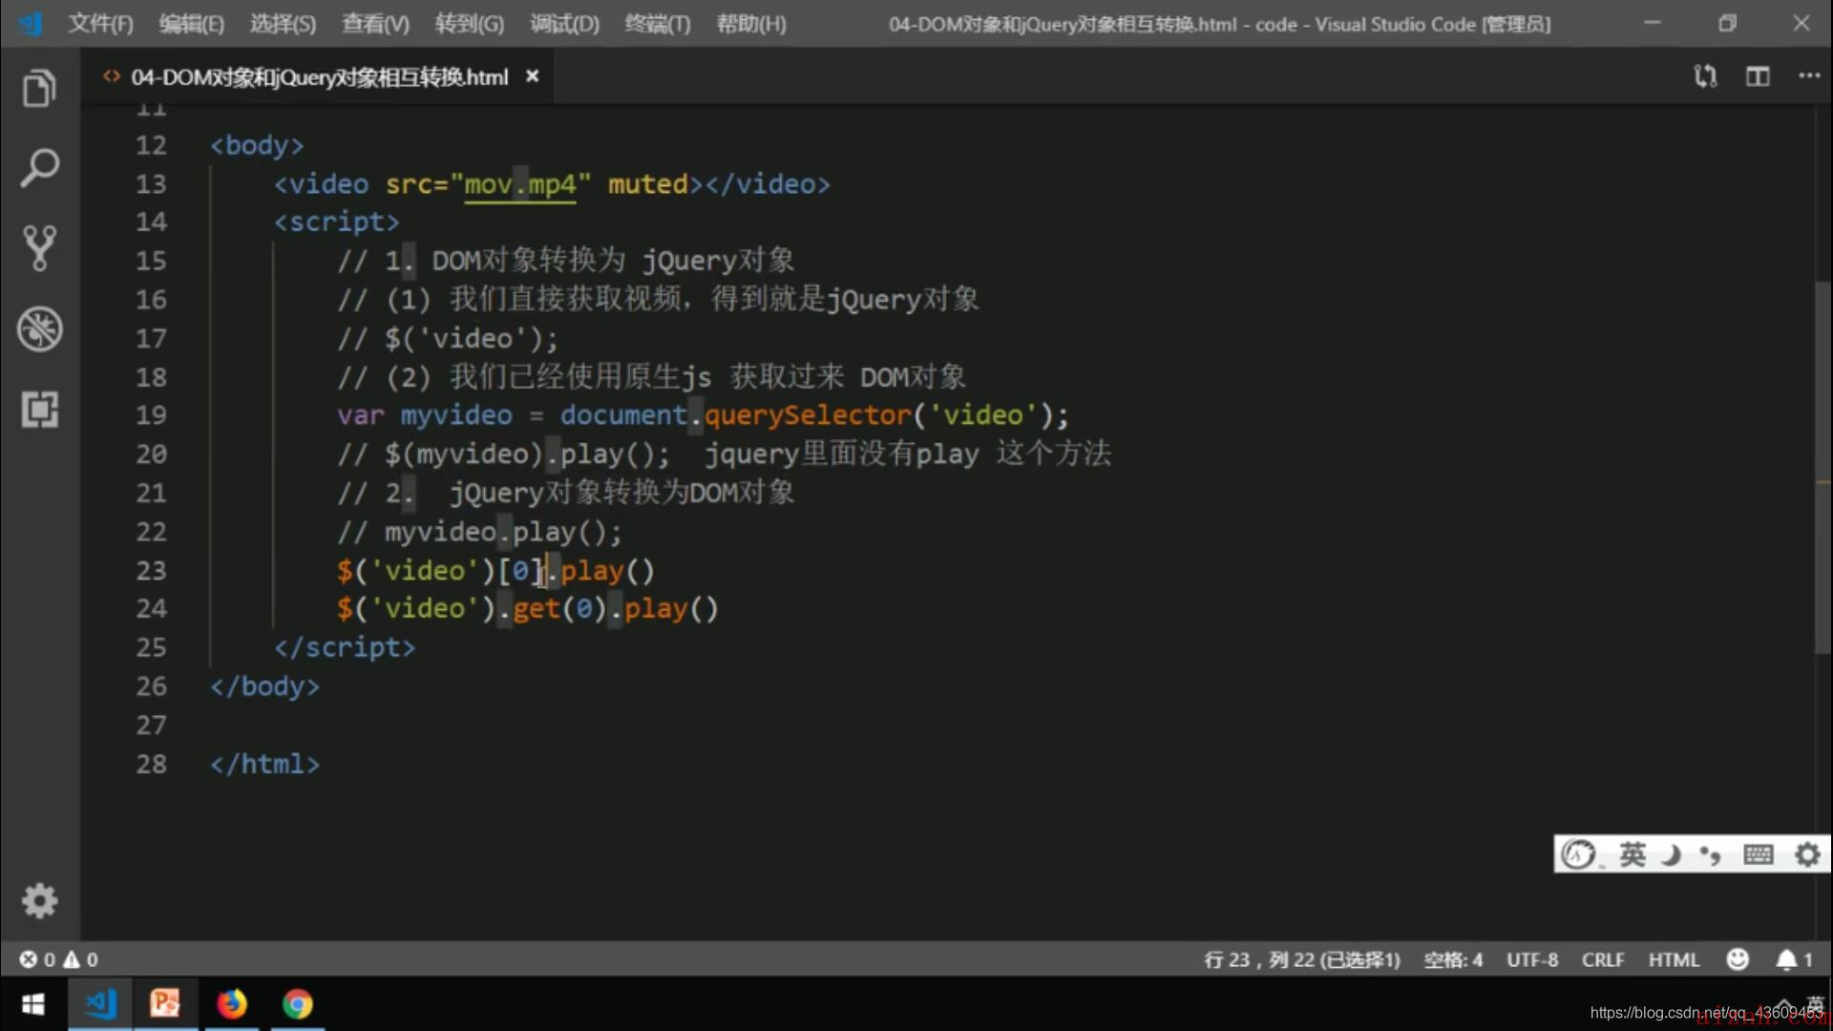The height and width of the screenshot is (1031, 1833).
Task: Open the IME soft keyboard icon
Action: (x=1758, y=853)
